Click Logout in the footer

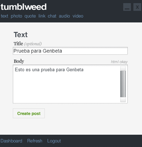click(54, 141)
